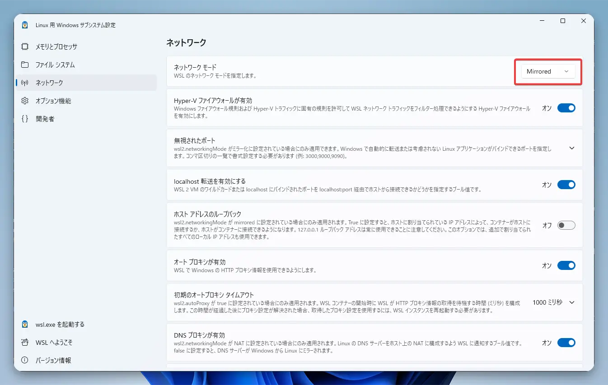Click the バージョン情報 info circle icon
Image resolution: width=608 pixels, height=385 pixels.
(x=25, y=360)
